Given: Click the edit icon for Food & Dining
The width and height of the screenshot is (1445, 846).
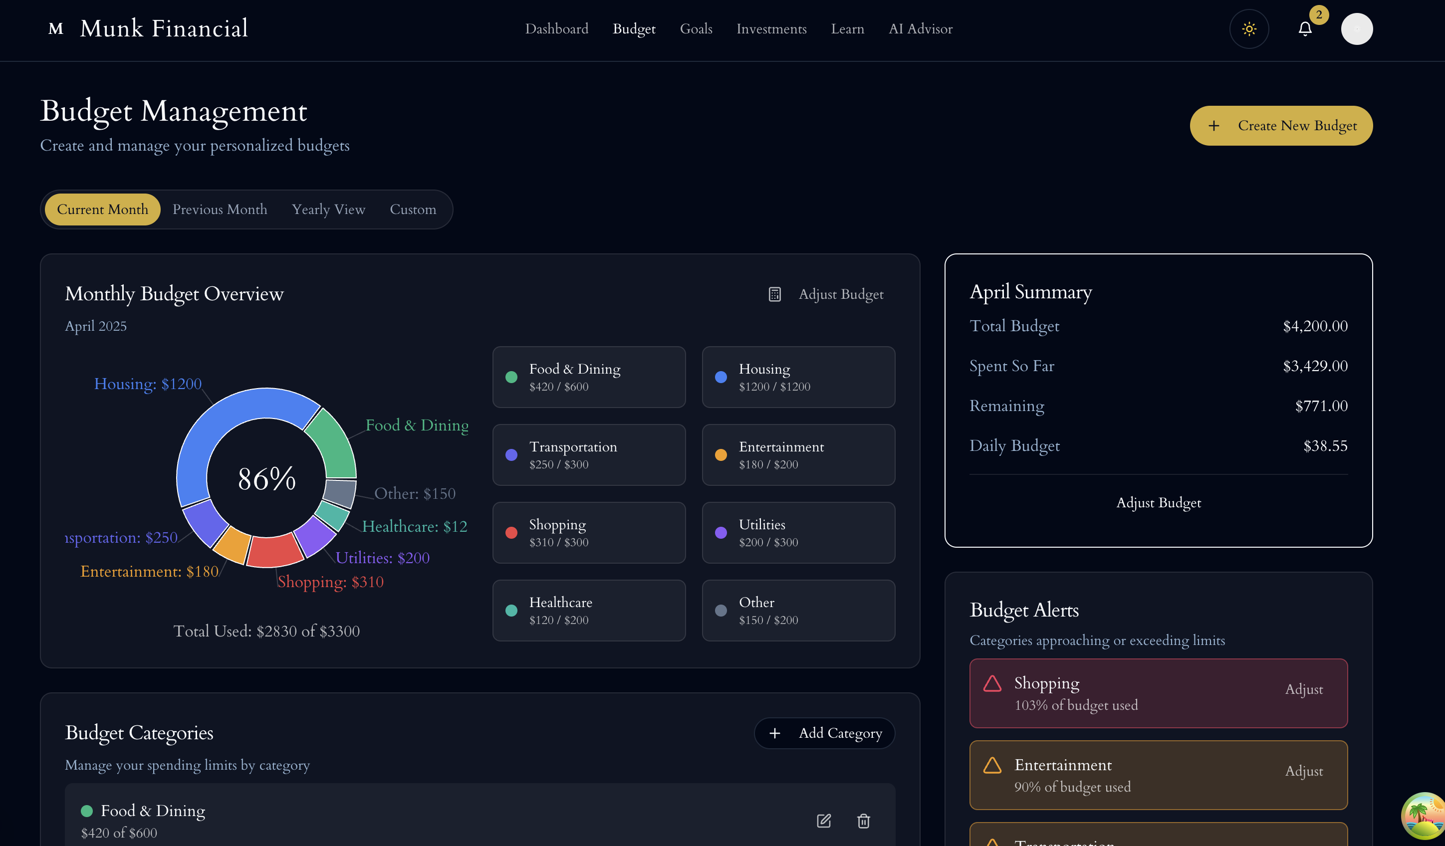Looking at the screenshot, I should [x=823, y=821].
